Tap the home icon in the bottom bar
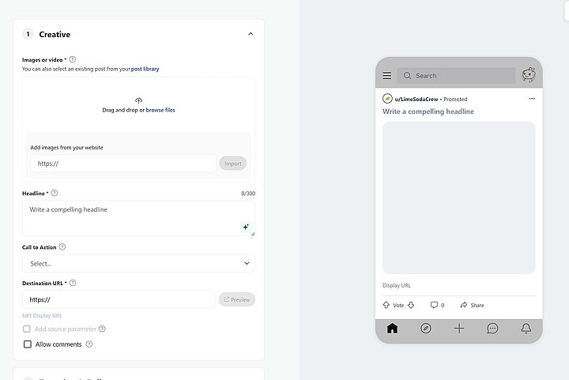The height and width of the screenshot is (380, 569). [x=392, y=328]
